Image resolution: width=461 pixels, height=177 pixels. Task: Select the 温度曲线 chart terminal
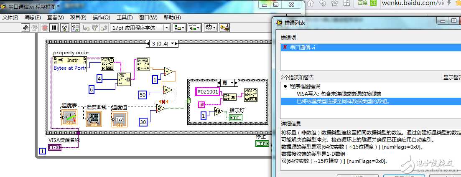coord(94,119)
